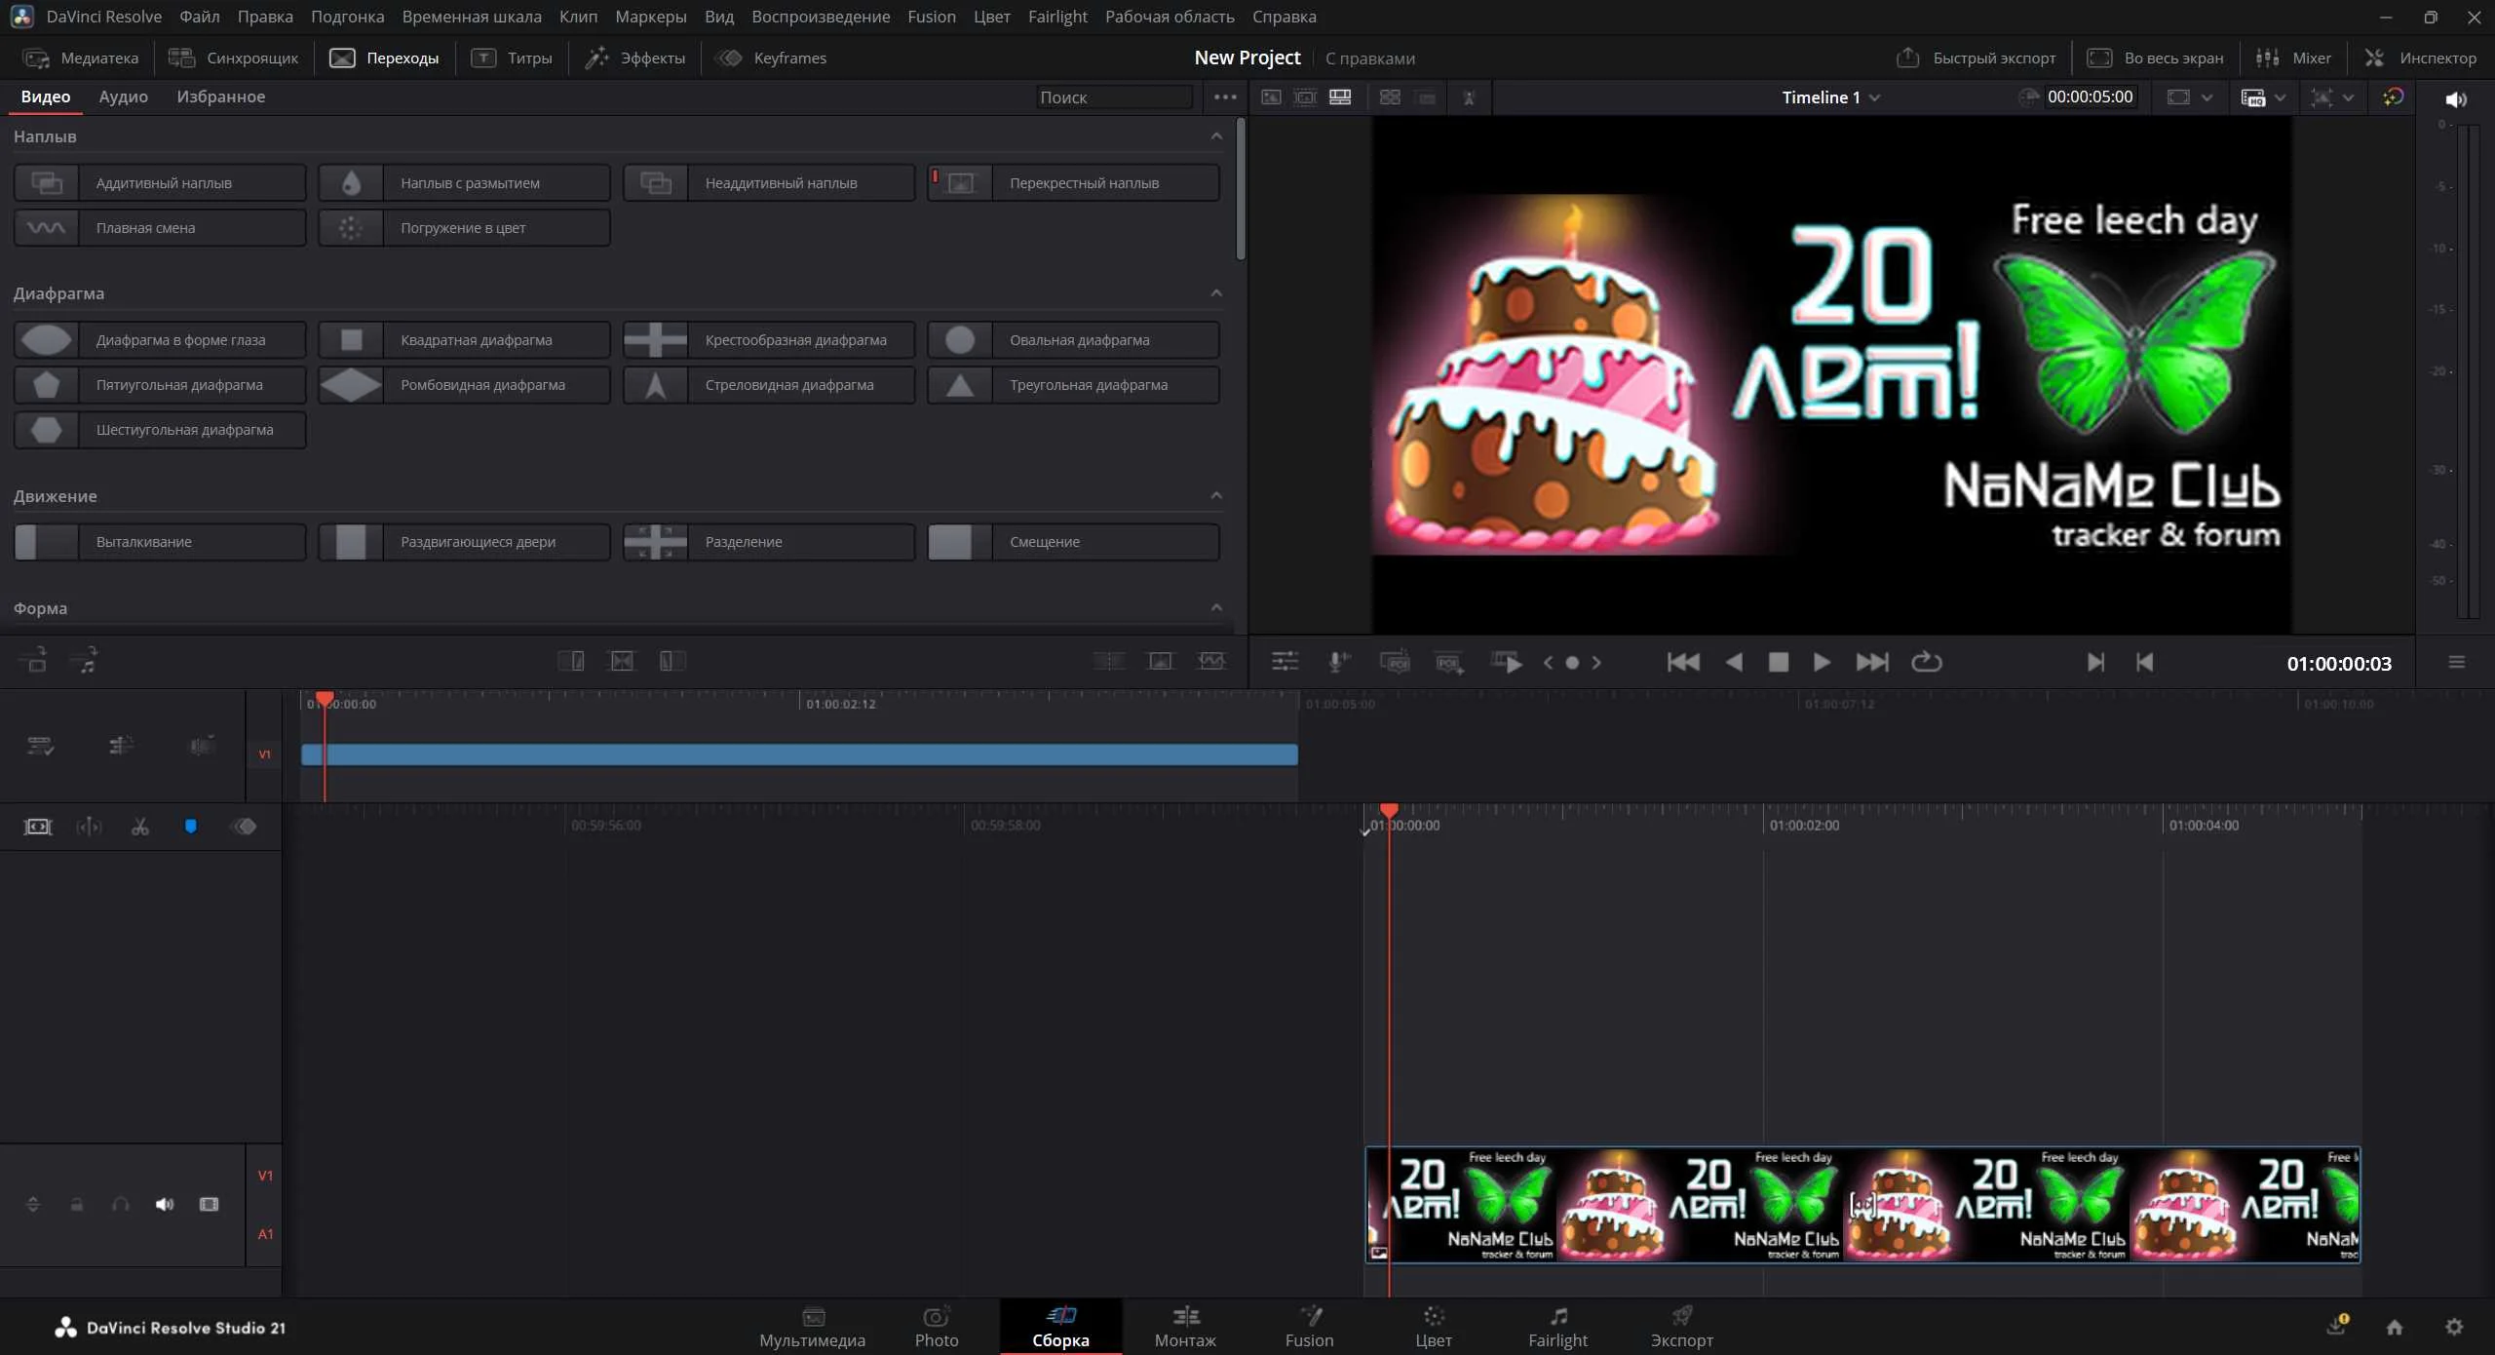The height and width of the screenshot is (1355, 2495).
Task: Go to the Монтаж page
Action: pos(1185,1327)
